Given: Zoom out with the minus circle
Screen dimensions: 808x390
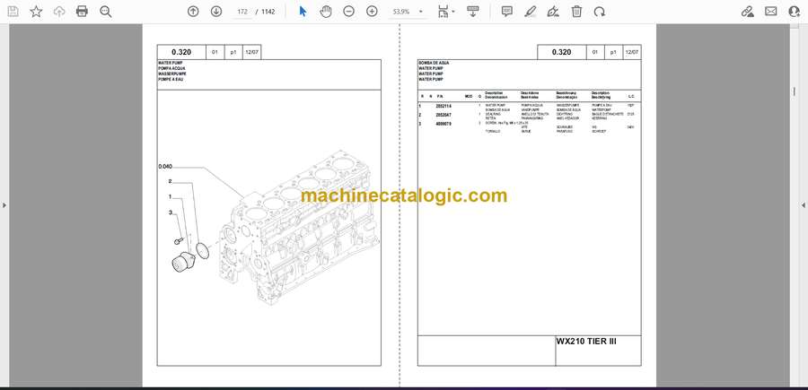Looking at the screenshot, I should (x=349, y=12).
